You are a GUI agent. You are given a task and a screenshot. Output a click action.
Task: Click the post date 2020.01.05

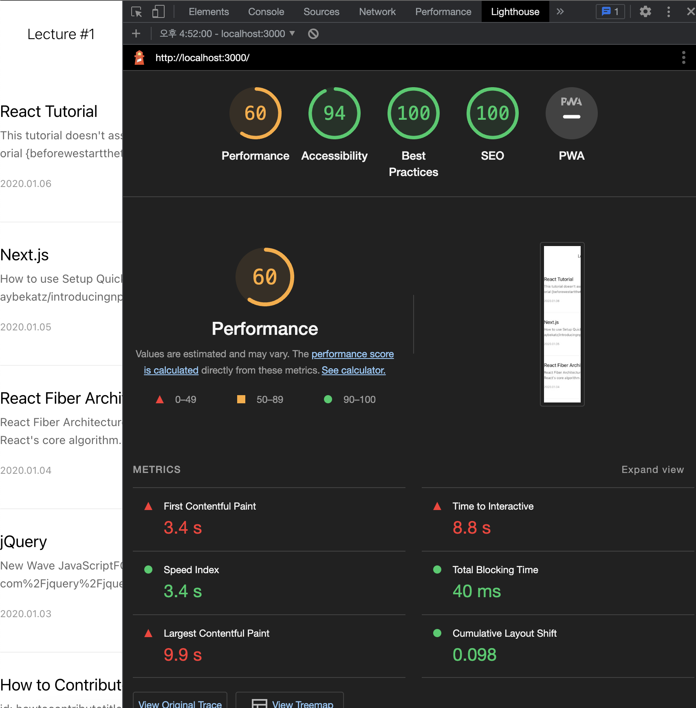click(26, 327)
